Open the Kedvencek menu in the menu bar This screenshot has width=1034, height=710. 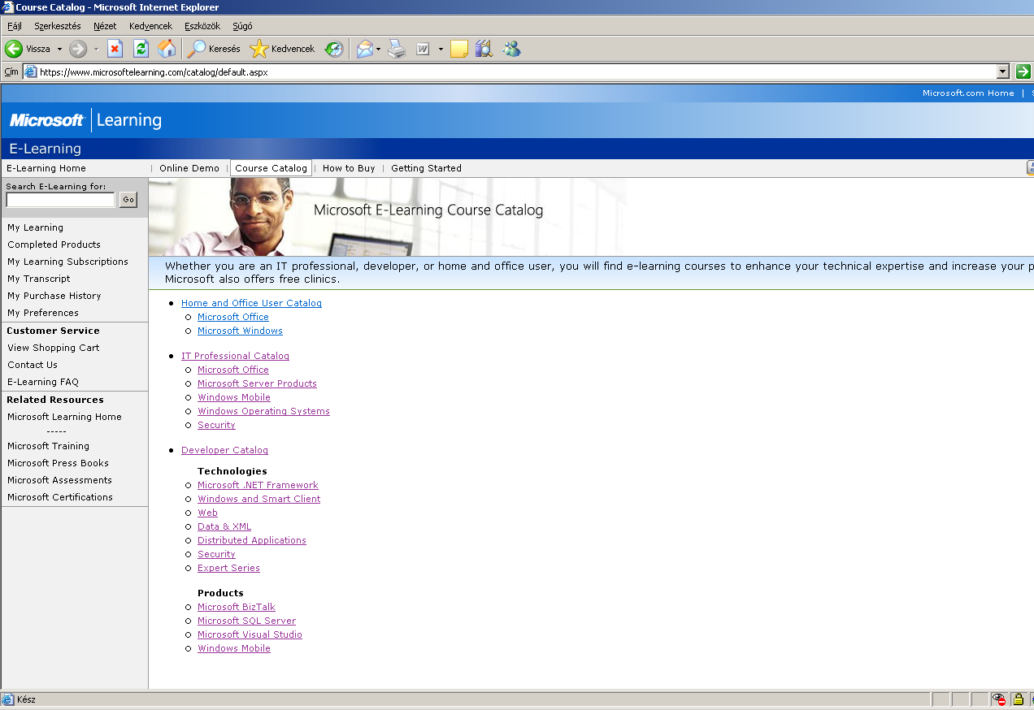150,26
